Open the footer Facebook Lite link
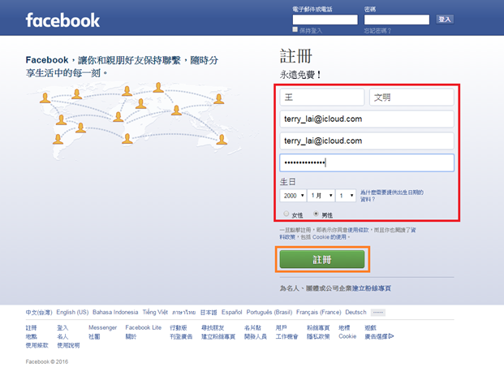The width and height of the screenshot is (504, 368). [144, 328]
